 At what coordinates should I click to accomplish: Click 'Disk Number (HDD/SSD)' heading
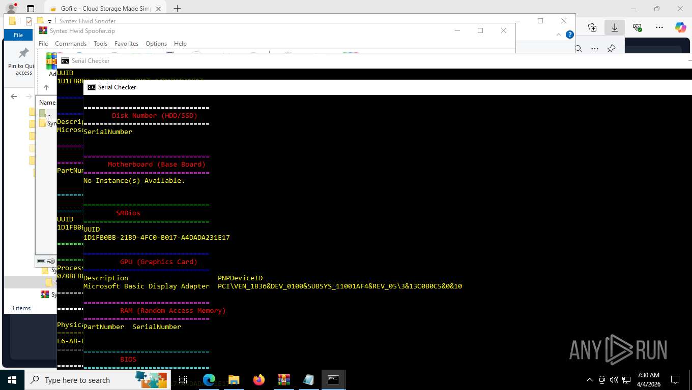tap(155, 115)
